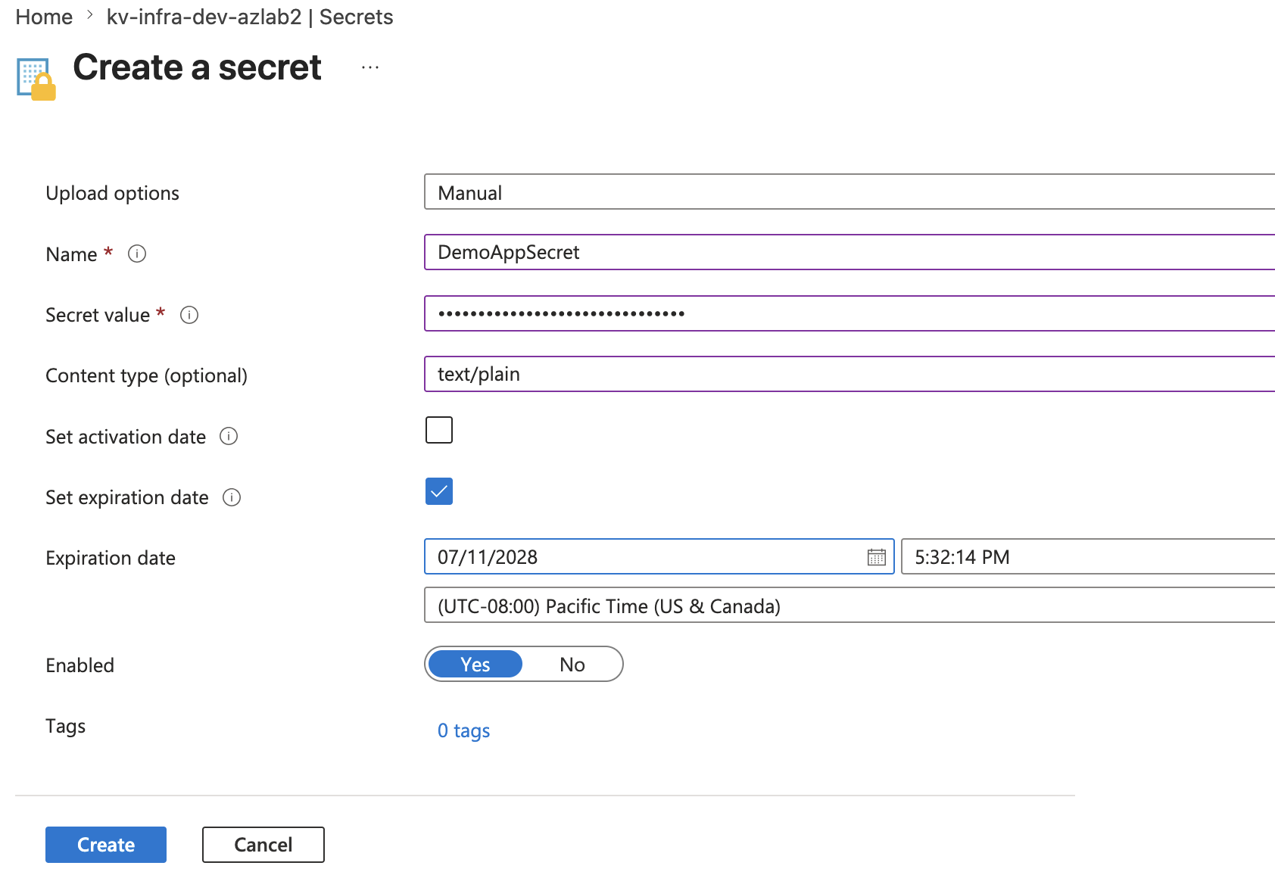Image resolution: width=1275 pixels, height=875 pixels.
Task: Click the expiration time field 5:32:14 PM
Action: 1088,557
